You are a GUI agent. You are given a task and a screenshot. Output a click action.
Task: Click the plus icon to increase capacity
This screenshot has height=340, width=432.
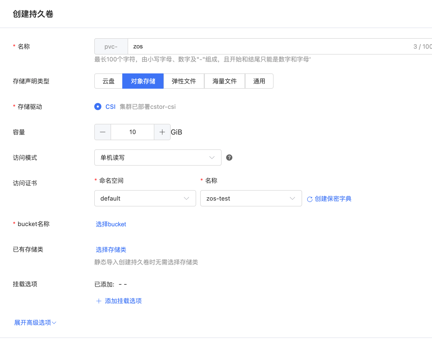[x=162, y=132]
